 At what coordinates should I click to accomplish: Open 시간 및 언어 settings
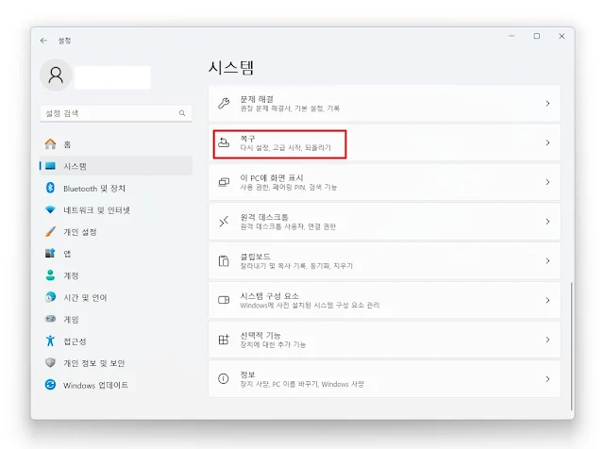pyautogui.click(x=116, y=297)
